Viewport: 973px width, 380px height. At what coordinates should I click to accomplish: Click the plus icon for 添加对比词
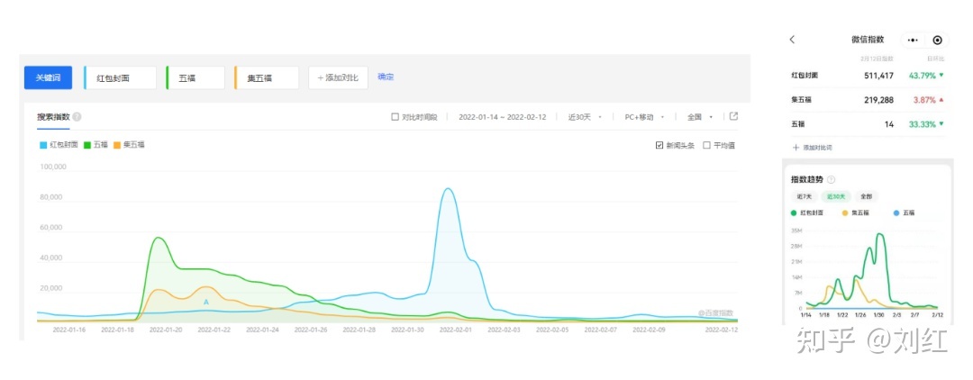pyautogui.click(x=796, y=147)
